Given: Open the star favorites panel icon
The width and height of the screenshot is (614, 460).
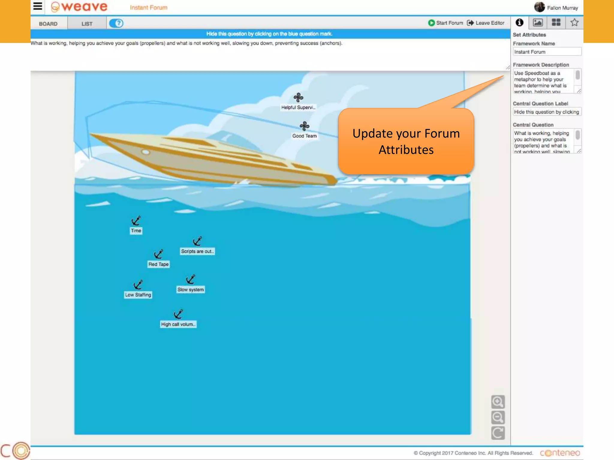Looking at the screenshot, I should pos(574,22).
